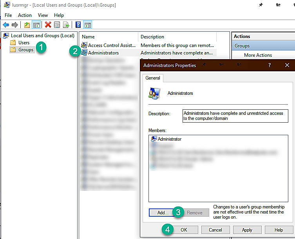Click the Access Control Assist group icon

tap(84, 45)
